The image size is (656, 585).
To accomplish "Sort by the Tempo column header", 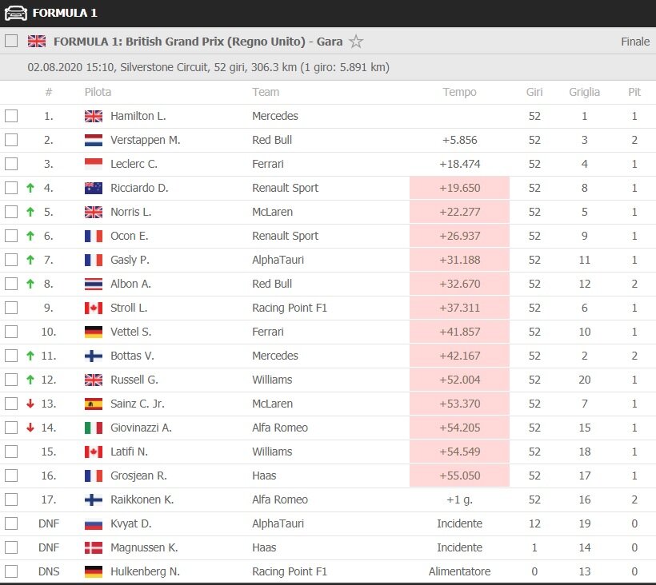I will (x=459, y=92).
